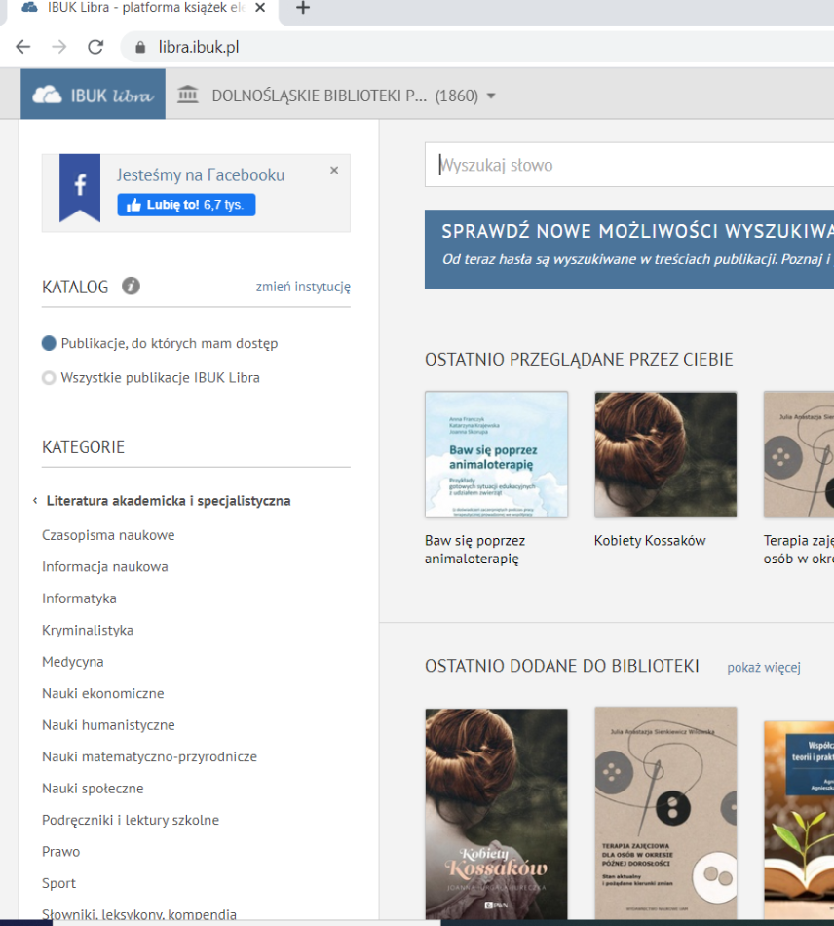Open 'Prawo' category
The image size is (834, 926).
tap(60, 852)
